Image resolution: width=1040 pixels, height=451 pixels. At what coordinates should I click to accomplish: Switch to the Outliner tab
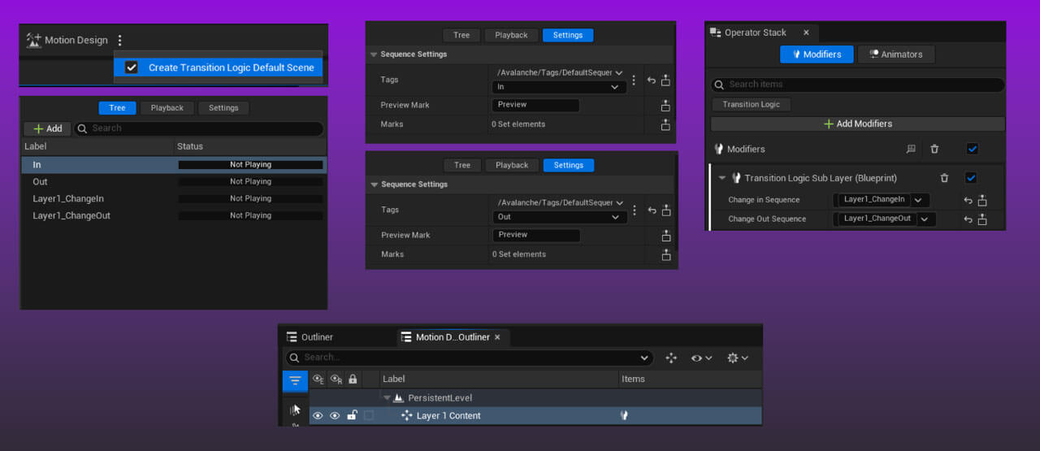click(x=310, y=337)
